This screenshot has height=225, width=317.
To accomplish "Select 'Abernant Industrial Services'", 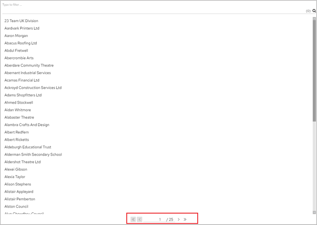I will [x=28, y=73].
